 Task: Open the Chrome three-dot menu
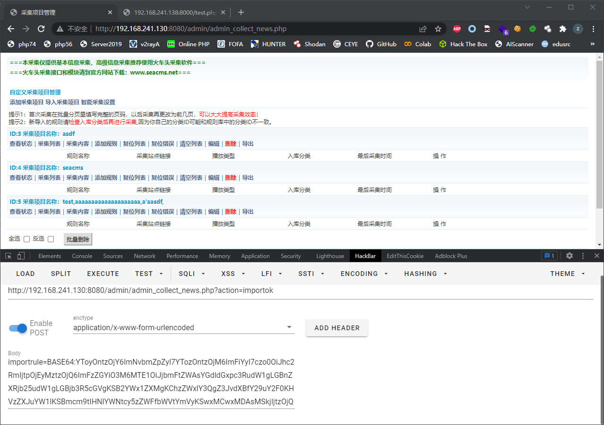click(593, 29)
